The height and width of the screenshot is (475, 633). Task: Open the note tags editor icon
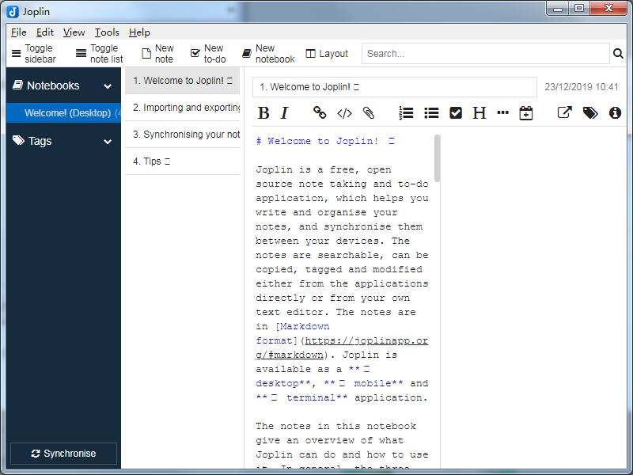tap(590, 113)
